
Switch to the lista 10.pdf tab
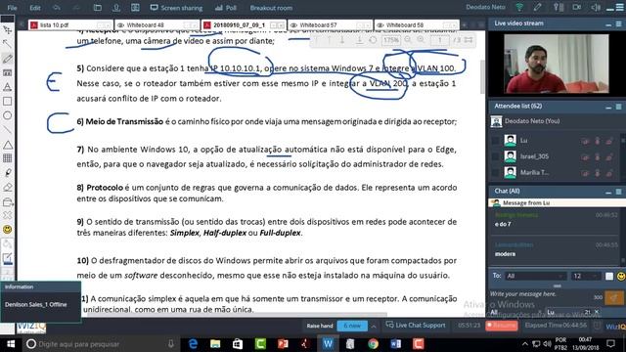70,24
